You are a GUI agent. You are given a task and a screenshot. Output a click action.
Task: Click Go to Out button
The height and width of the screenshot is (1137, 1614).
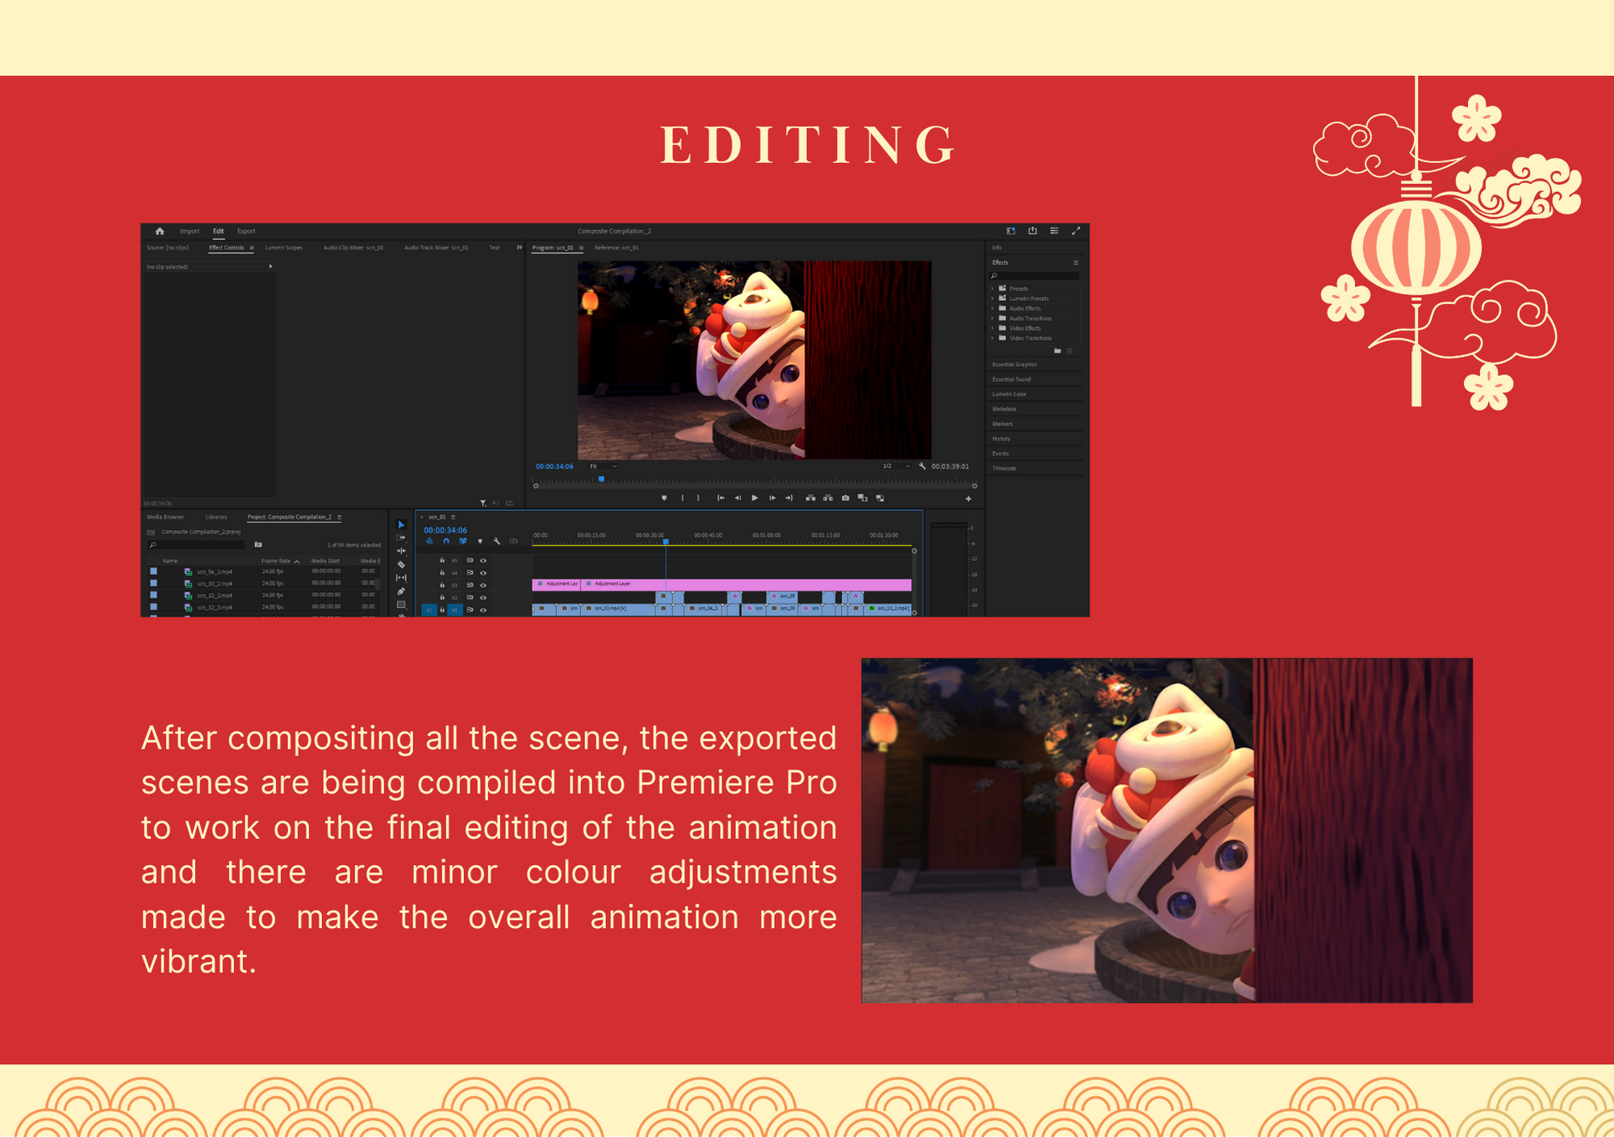tap(789, 498)
